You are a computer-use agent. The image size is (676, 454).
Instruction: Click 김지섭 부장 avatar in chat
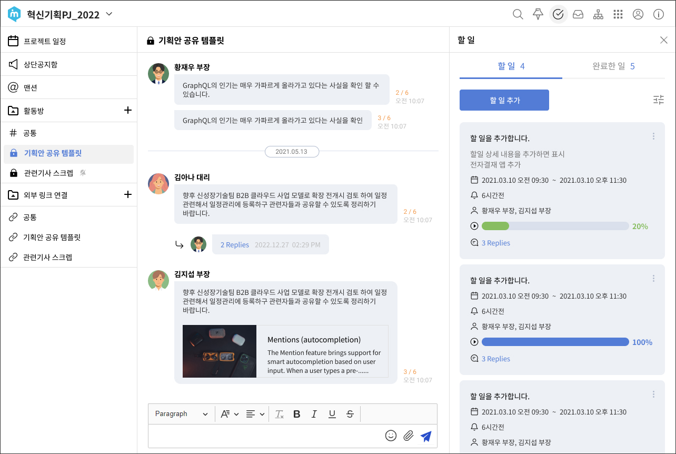158,281
